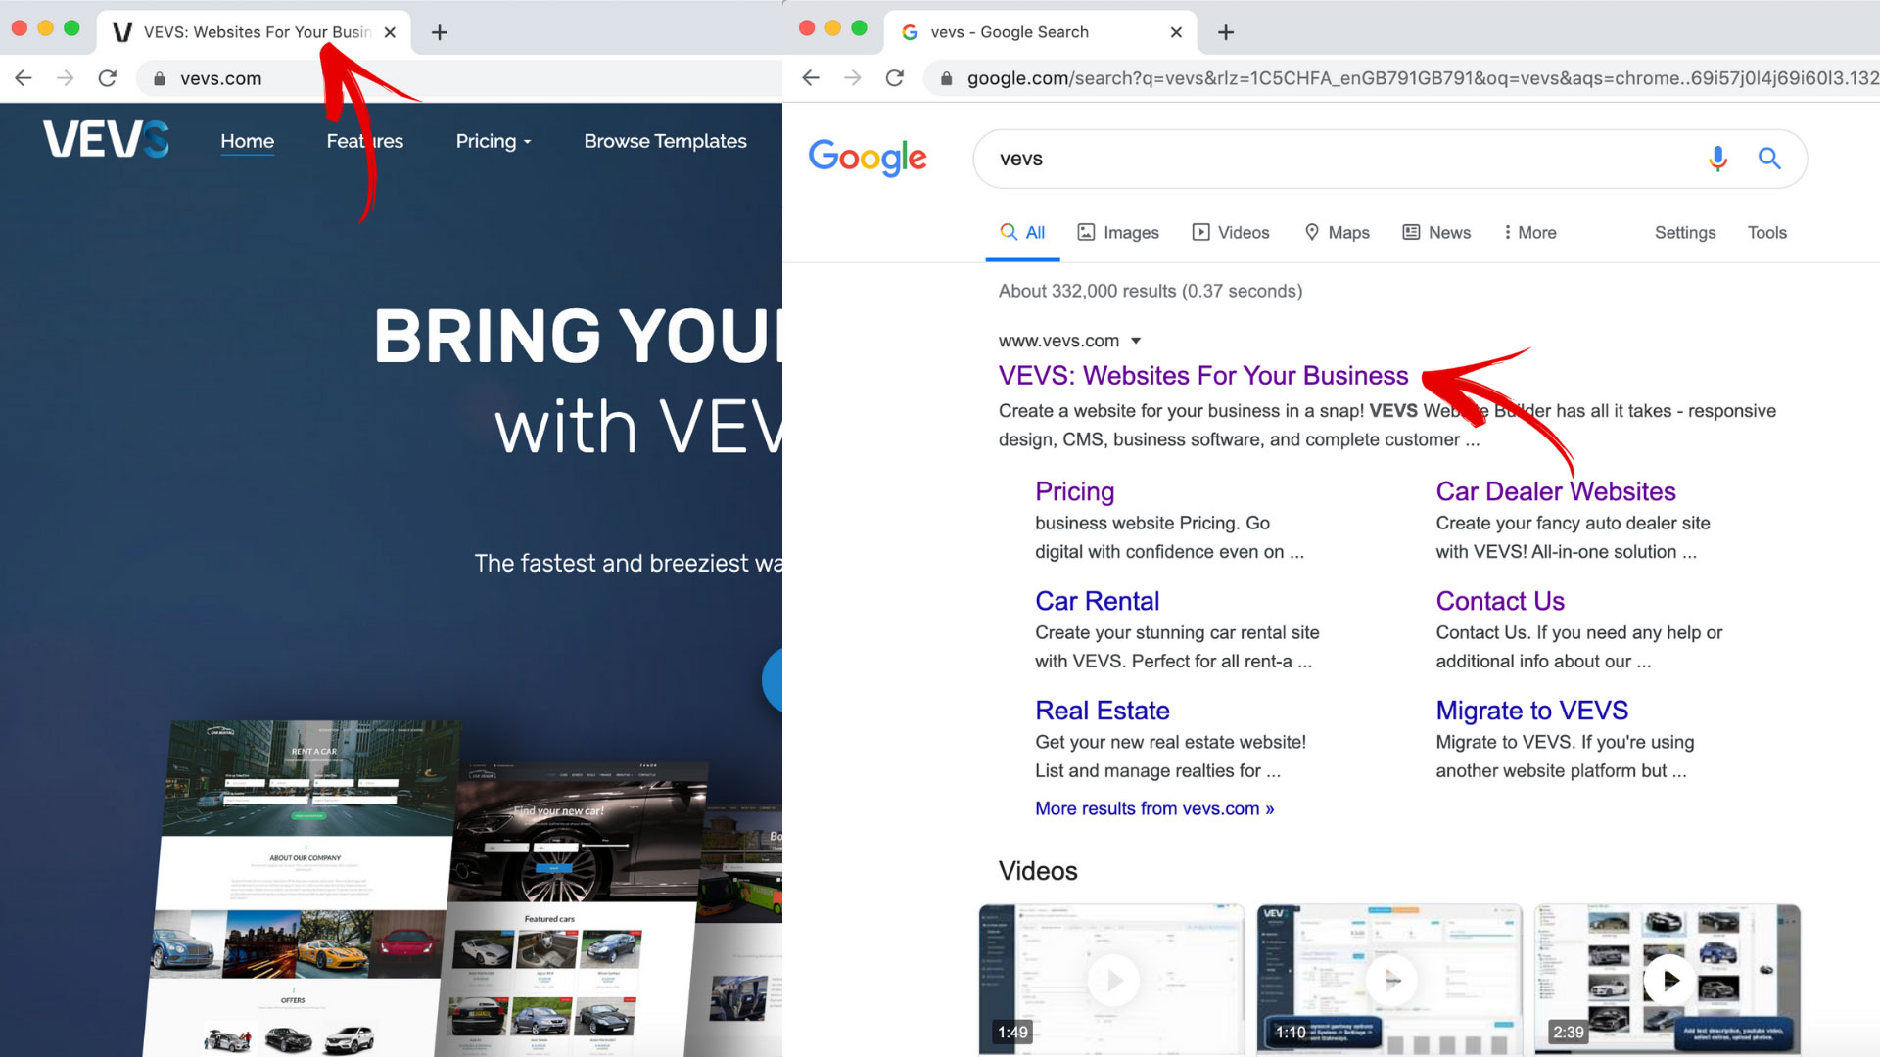Screen dimensions: 1880x1057
Task: Play the 1:49 video thumbnail
Action: pyautogui.click(x=1111, y=979)
